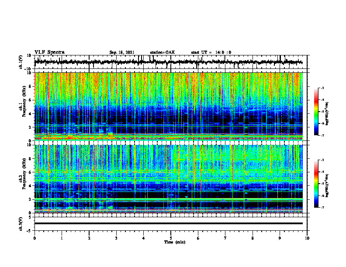Viewport: 346px width, 267px height.
Task: Click time axis tick label "10"
Action: 307,238
